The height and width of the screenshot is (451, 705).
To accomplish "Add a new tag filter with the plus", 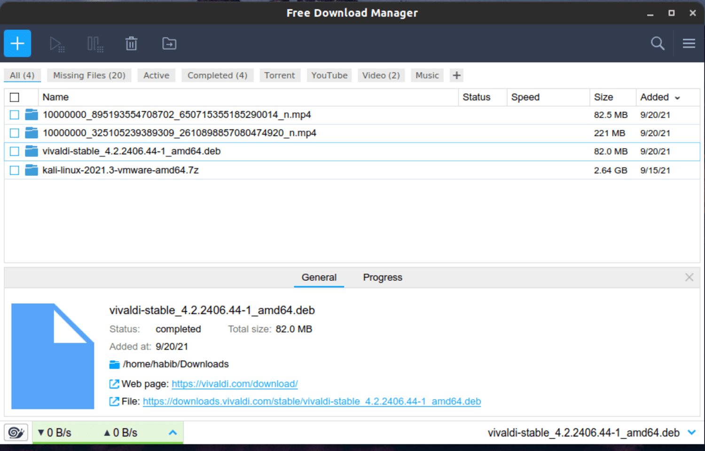I will click(456, 75).
